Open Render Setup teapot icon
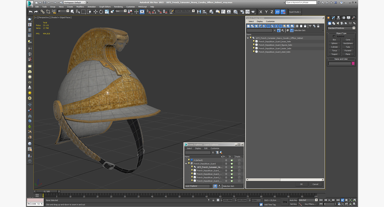 tap(242, 12)
